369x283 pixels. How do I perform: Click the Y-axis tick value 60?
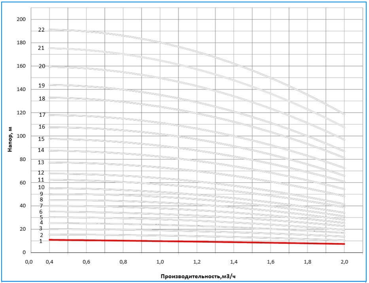22,182
